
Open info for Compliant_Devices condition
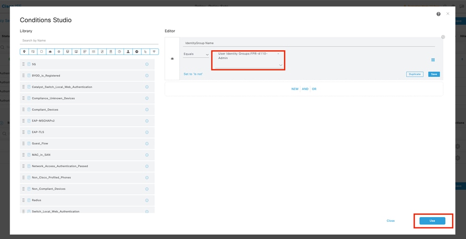pyautogui.click(x=147, y=109)
